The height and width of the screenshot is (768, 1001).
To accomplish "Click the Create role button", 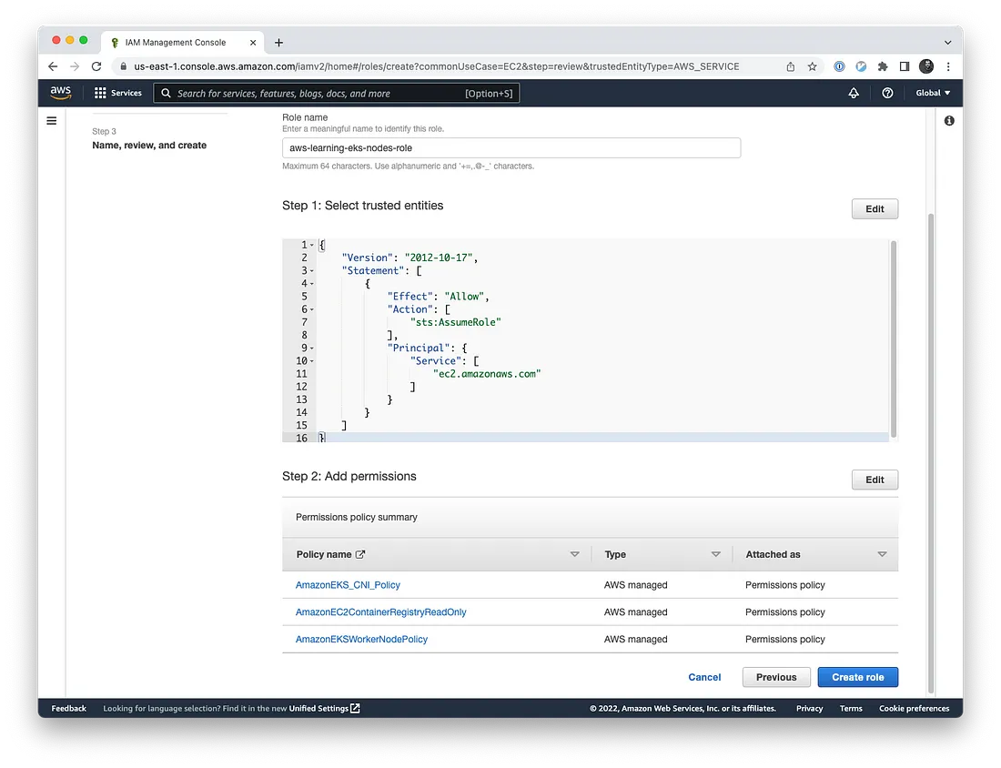I will [857, 677].
